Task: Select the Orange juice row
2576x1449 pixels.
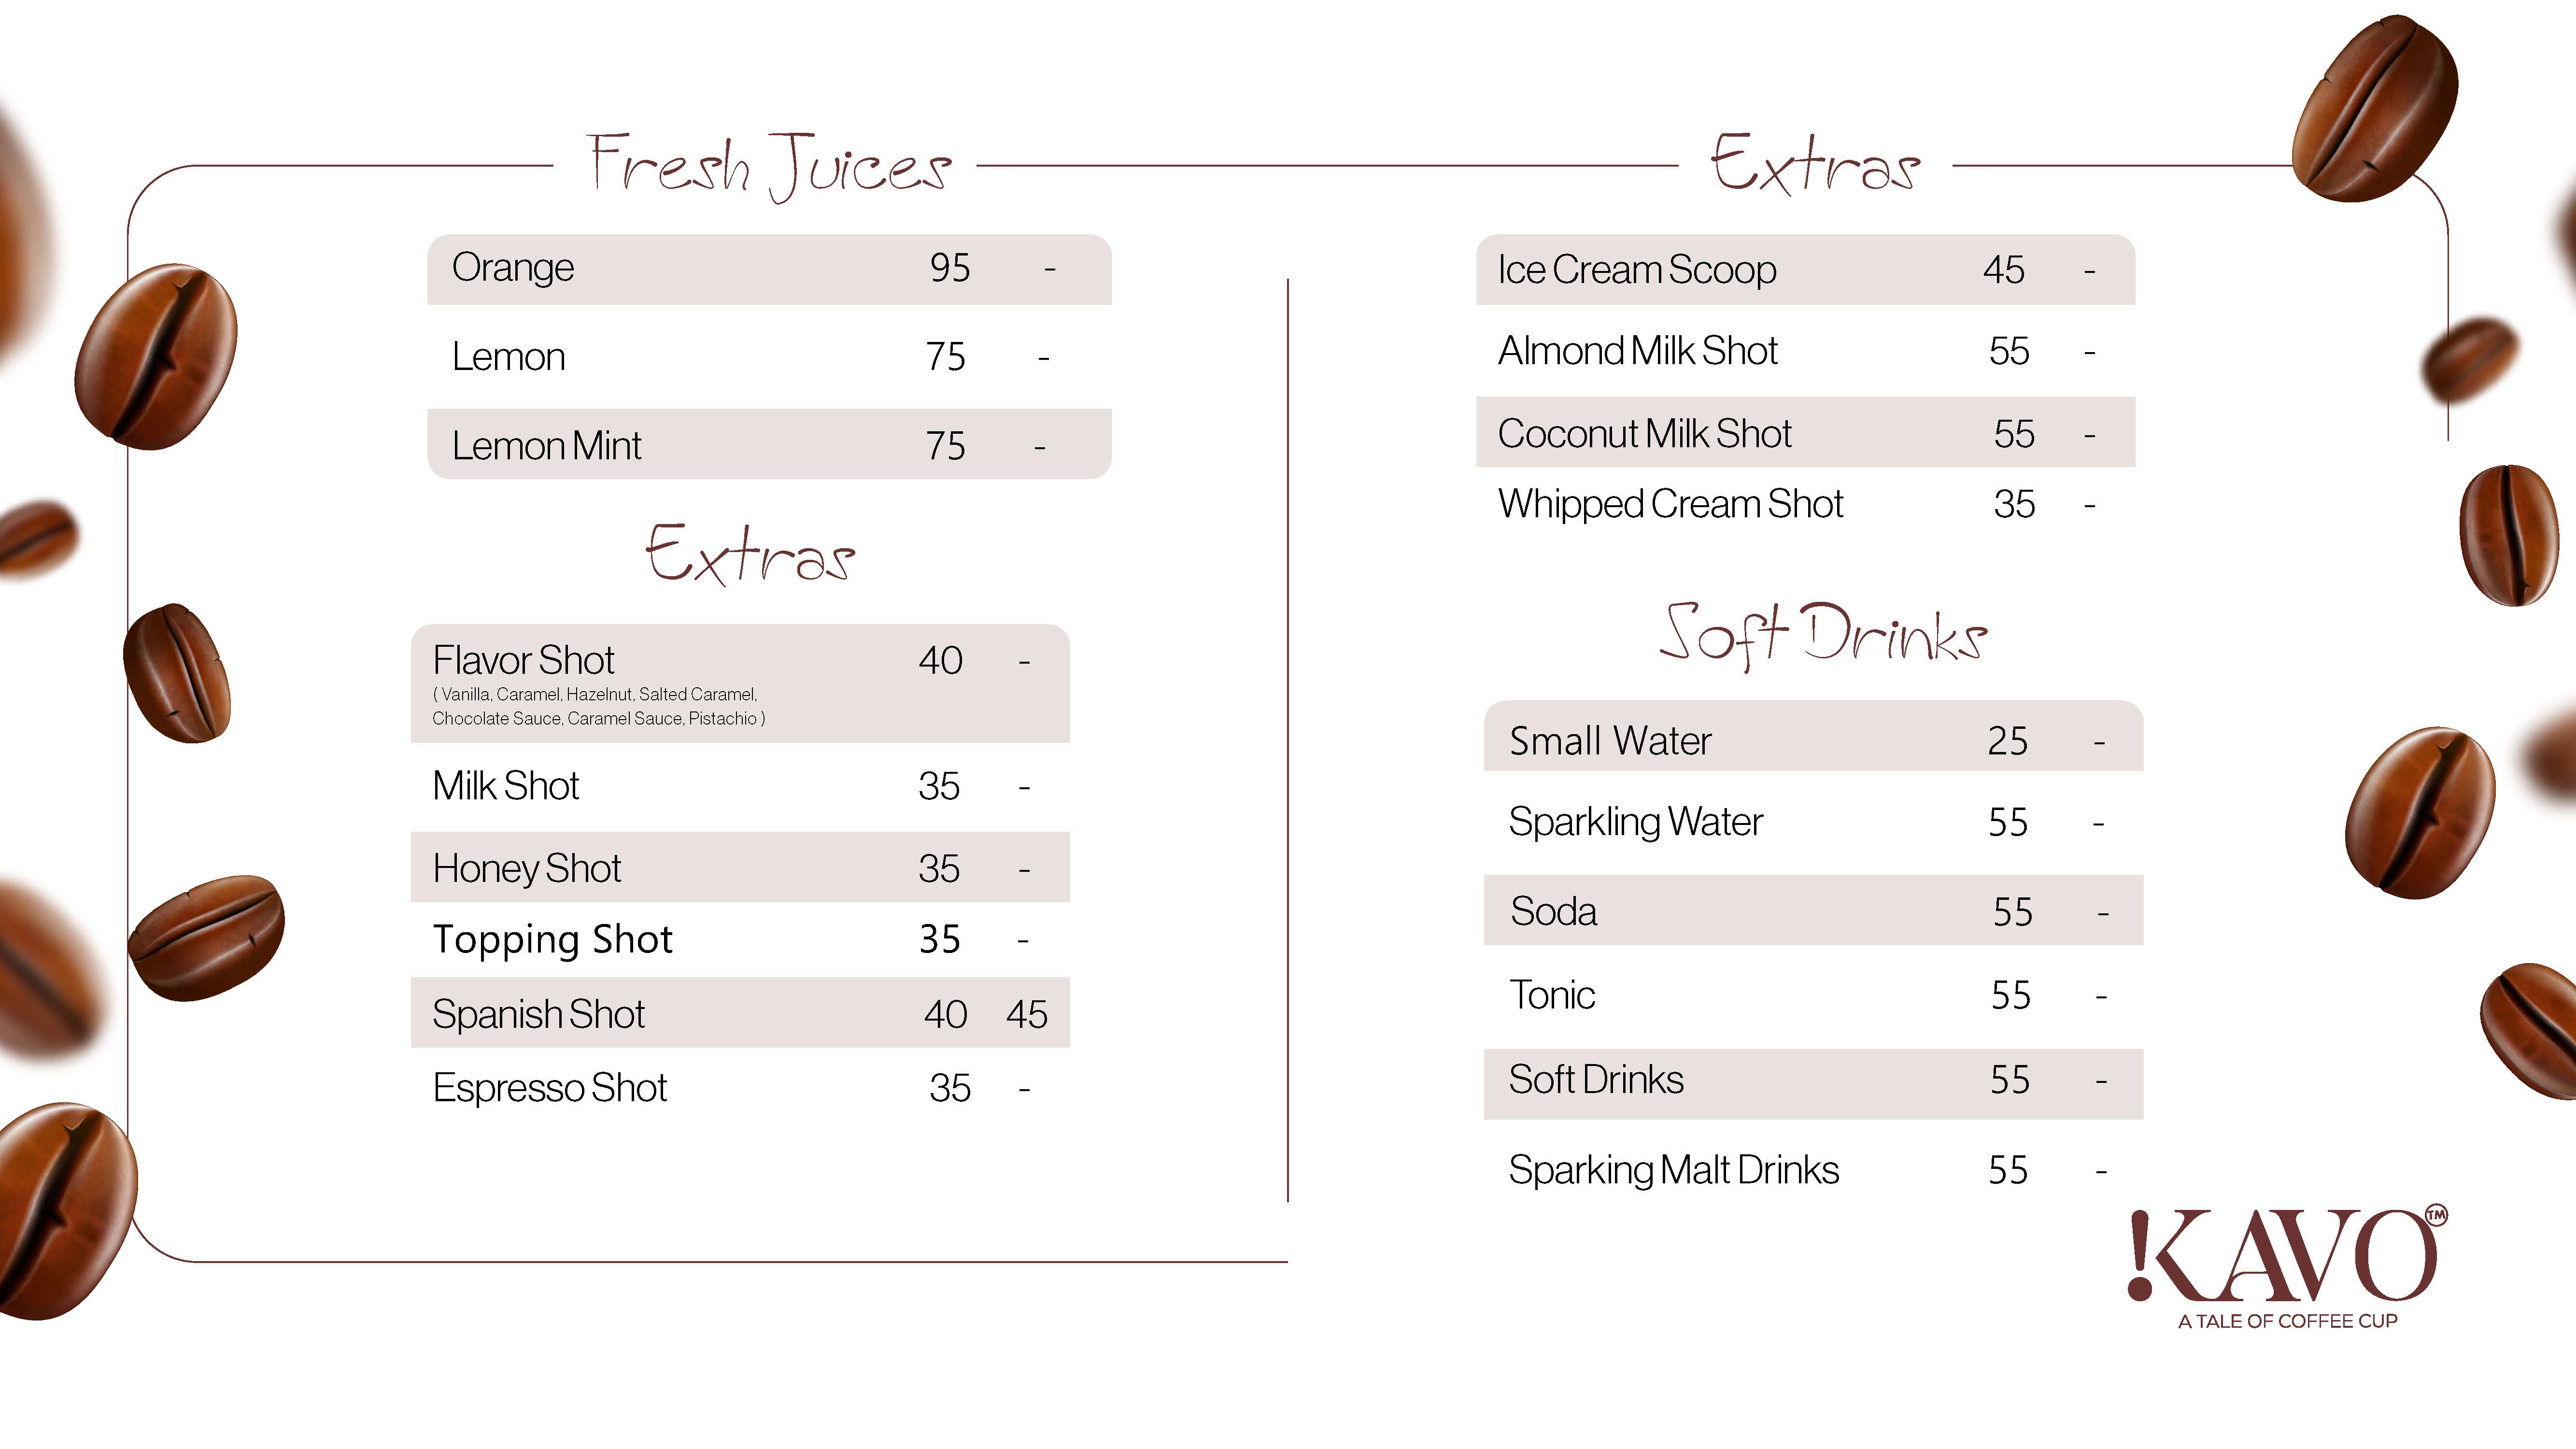Action: 768,269
